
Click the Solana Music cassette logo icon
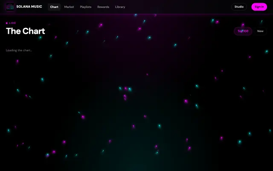click(10, 7)
